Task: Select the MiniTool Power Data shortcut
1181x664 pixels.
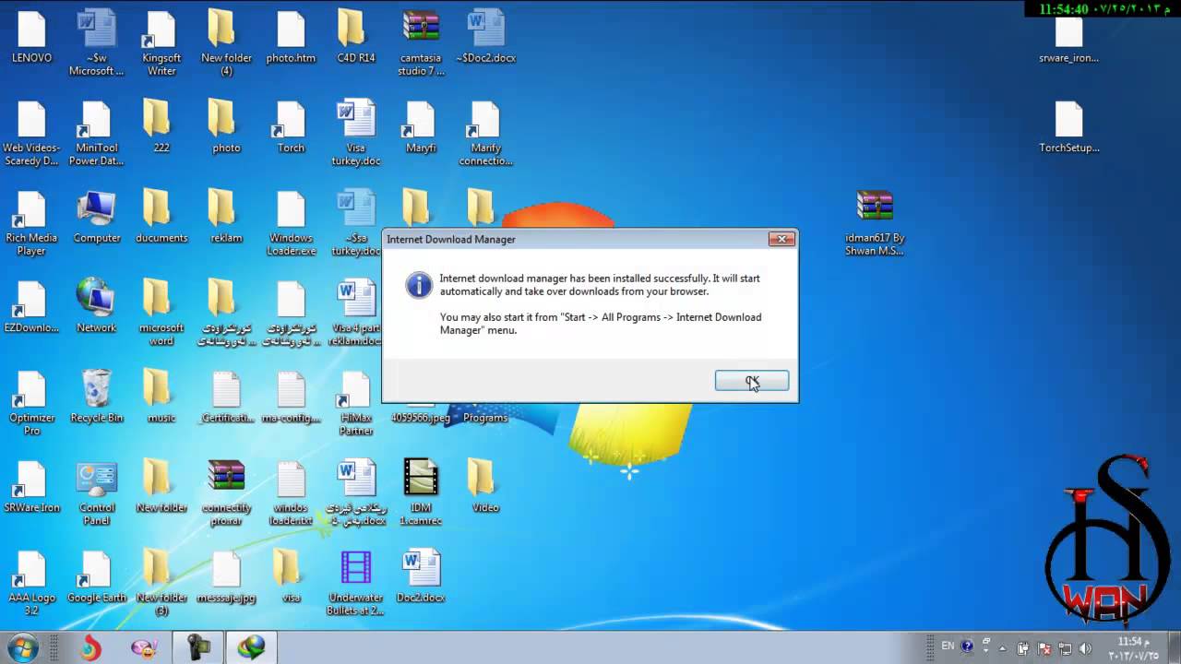Action: [96, 134]
